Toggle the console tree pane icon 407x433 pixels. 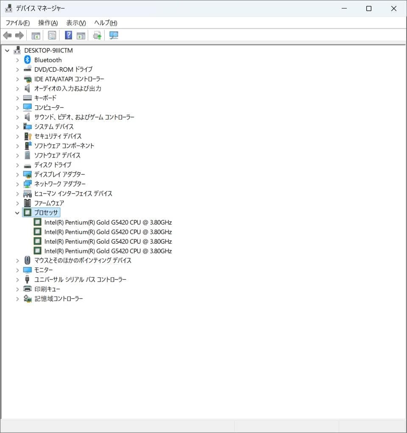tap(36, 35)
